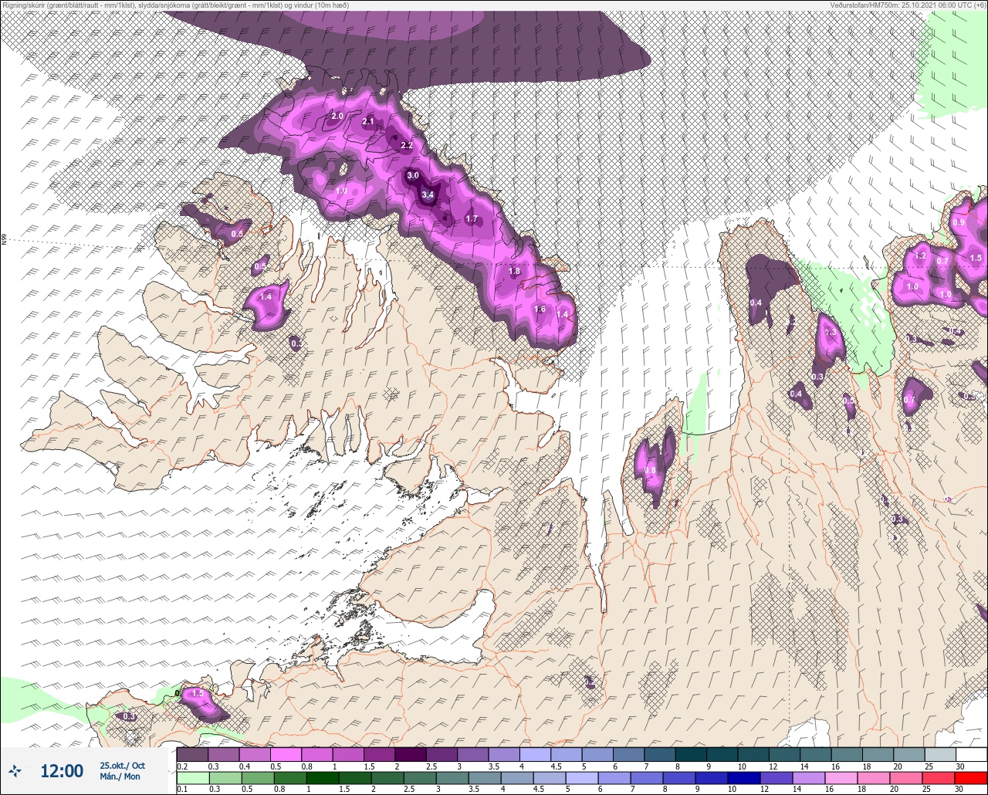The image size is (988, 795).
Task: Click the 3.0 precipitation value label
Action: pos(413,175)
